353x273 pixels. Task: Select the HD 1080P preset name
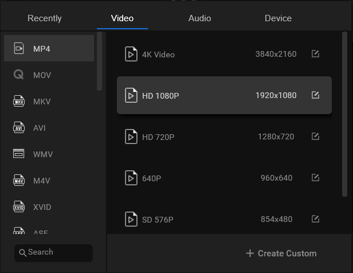point(160,96)
